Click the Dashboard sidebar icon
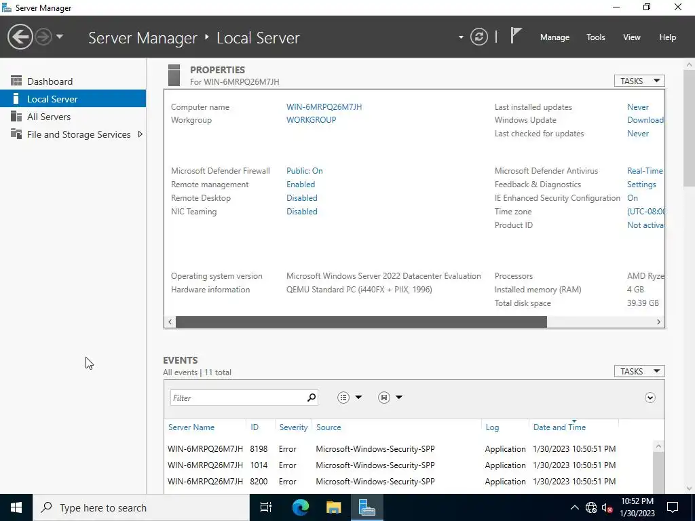 click(x=16, y=81)
